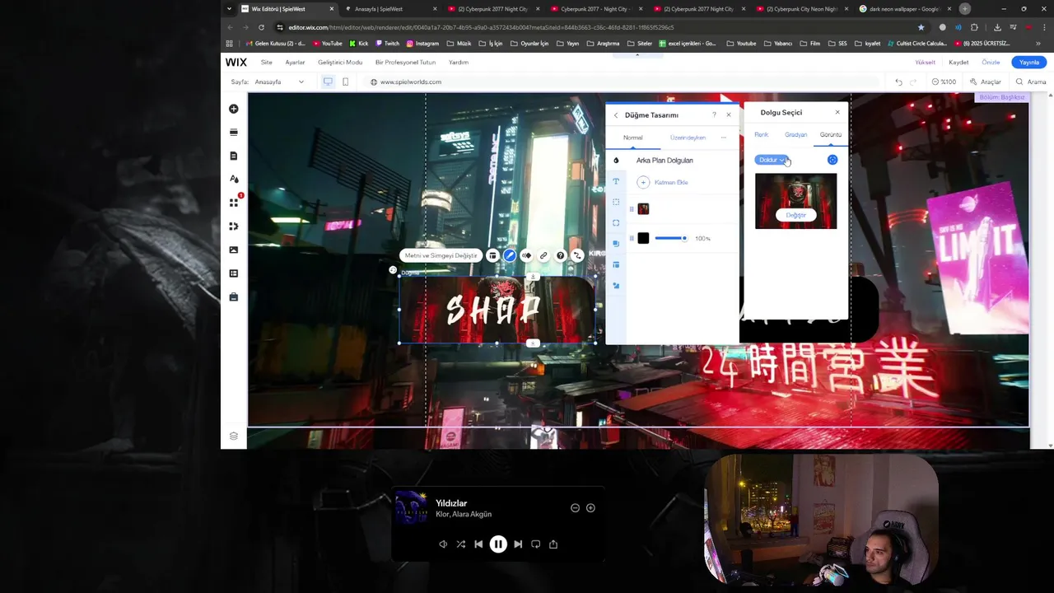The height and width of the screenshot is (593, 1054).
Task: Open the Site menu
Action: click(x=267, y=63)
